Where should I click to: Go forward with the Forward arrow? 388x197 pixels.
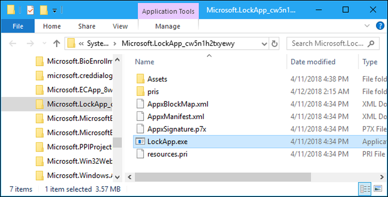click(30, 44)
